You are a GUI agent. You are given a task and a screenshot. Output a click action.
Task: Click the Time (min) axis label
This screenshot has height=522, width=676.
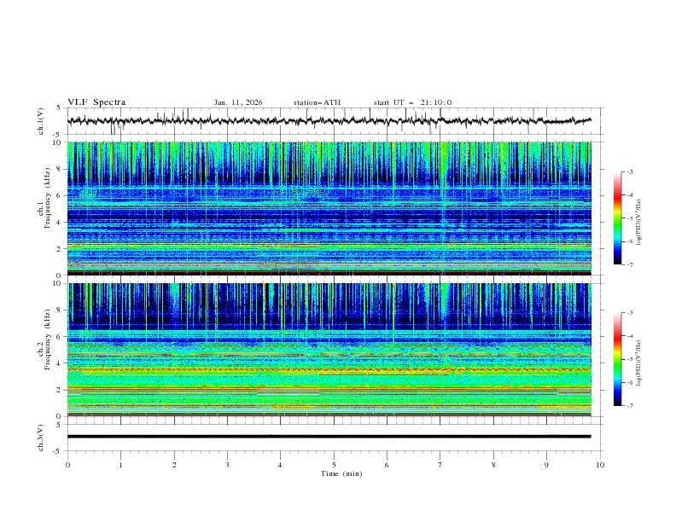[x=341, y=473]
